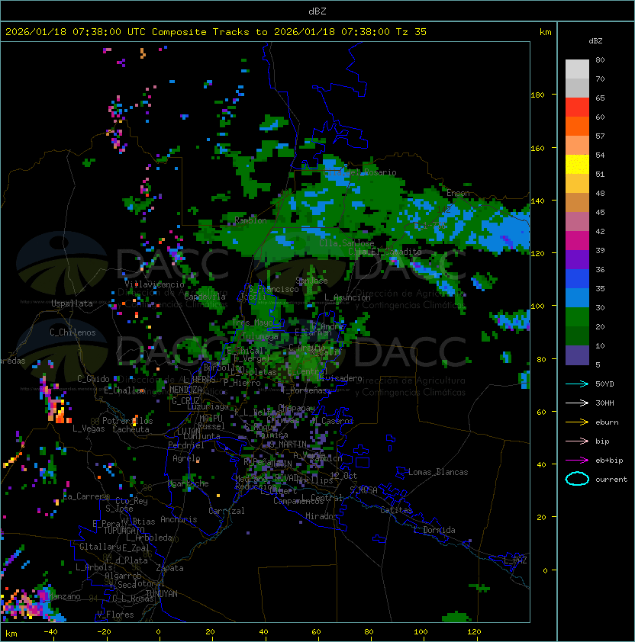Click the 'Ugarteche' place label
This screenshot has height=642, width=635.
189,483
